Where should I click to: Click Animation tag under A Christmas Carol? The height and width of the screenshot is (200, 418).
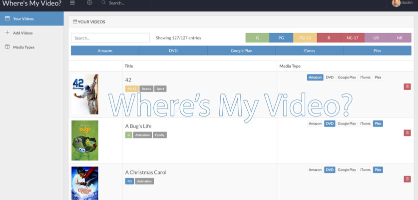[x=144, y=181]
